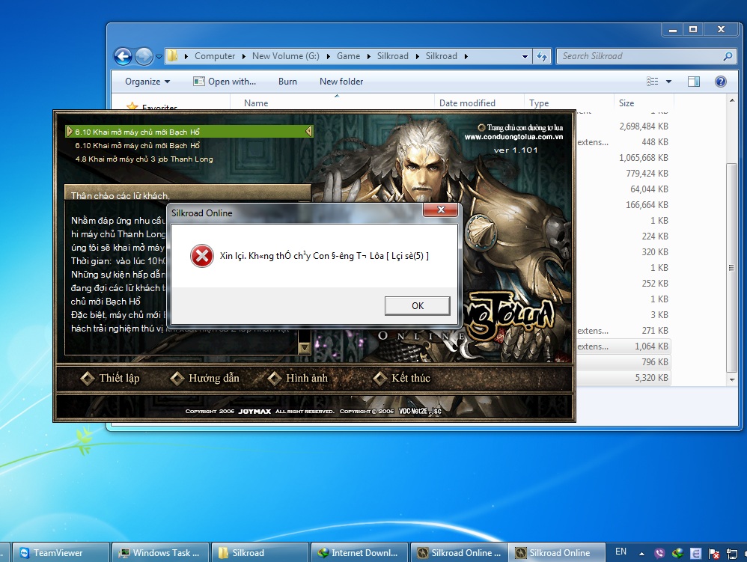The height and width of the screenshot is (562, 747).
Task: Expand the arrow after the last Silkroad breadcrumb
Action: (466, 56)
